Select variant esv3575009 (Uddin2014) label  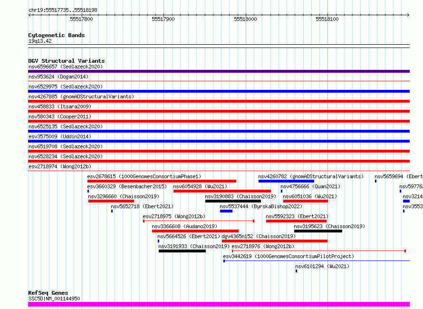60,136
